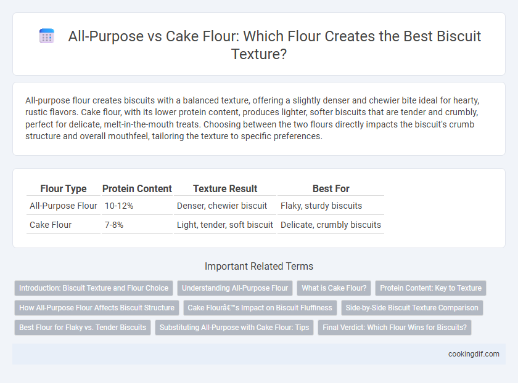518x383 pixels.
Task: Click the calendar icon beside the title
Action: pos(47,36)
